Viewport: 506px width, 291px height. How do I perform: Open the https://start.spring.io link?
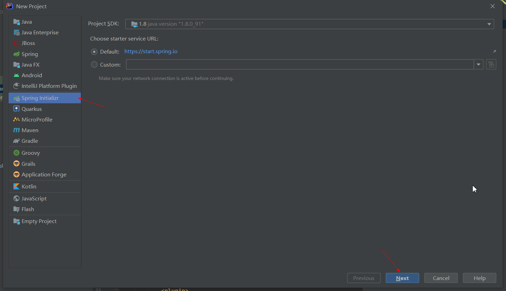[x=151, y=51]
